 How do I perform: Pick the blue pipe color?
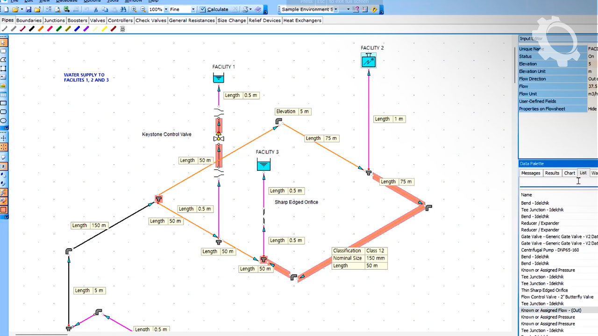pos(77,29)
